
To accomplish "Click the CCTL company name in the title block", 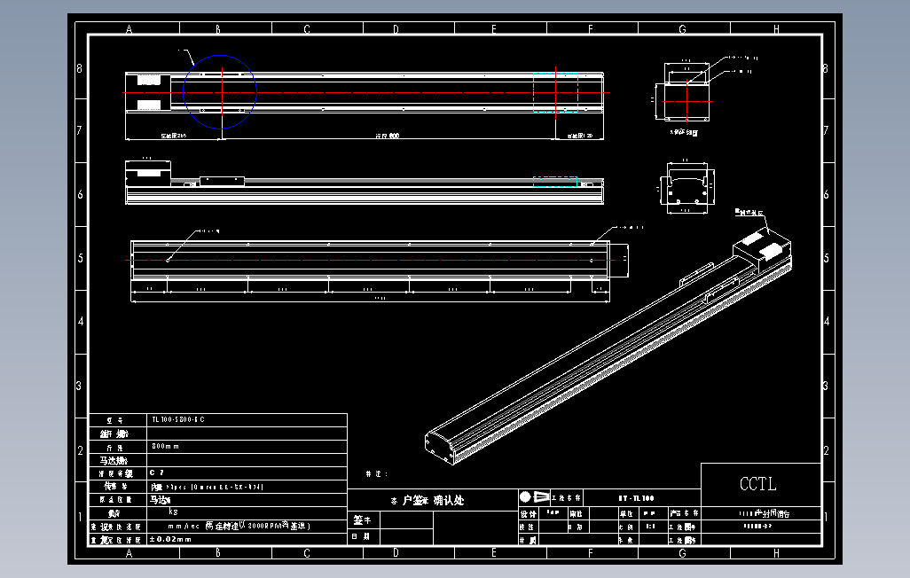I will 757,484.
